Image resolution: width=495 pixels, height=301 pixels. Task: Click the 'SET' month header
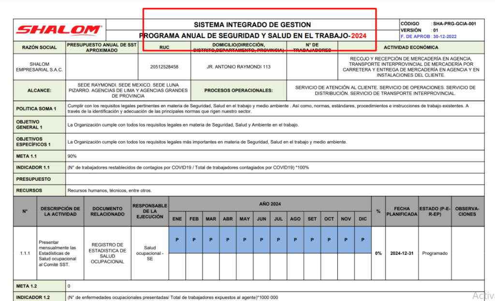(312, 219)
